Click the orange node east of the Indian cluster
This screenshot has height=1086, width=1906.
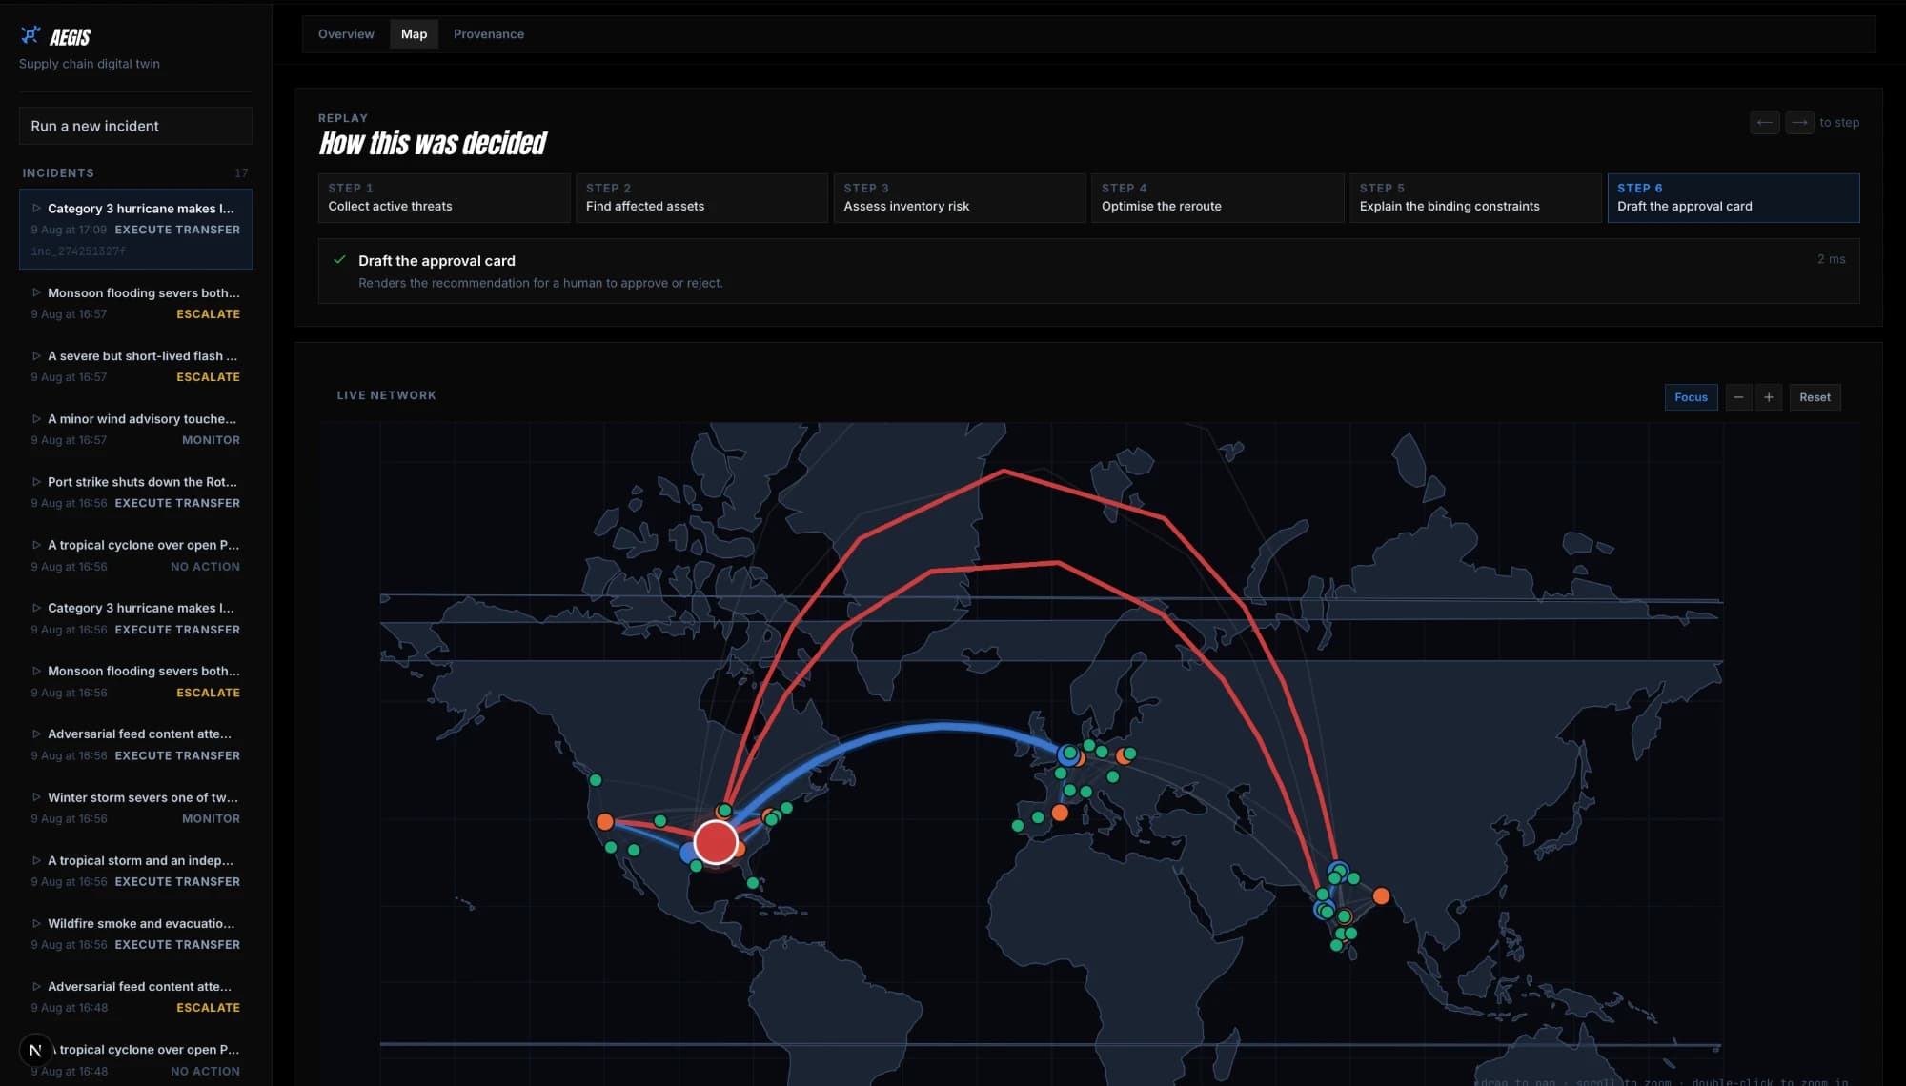(1381, 895)
